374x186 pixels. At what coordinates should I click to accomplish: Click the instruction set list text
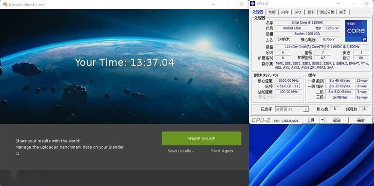(322, 65)
